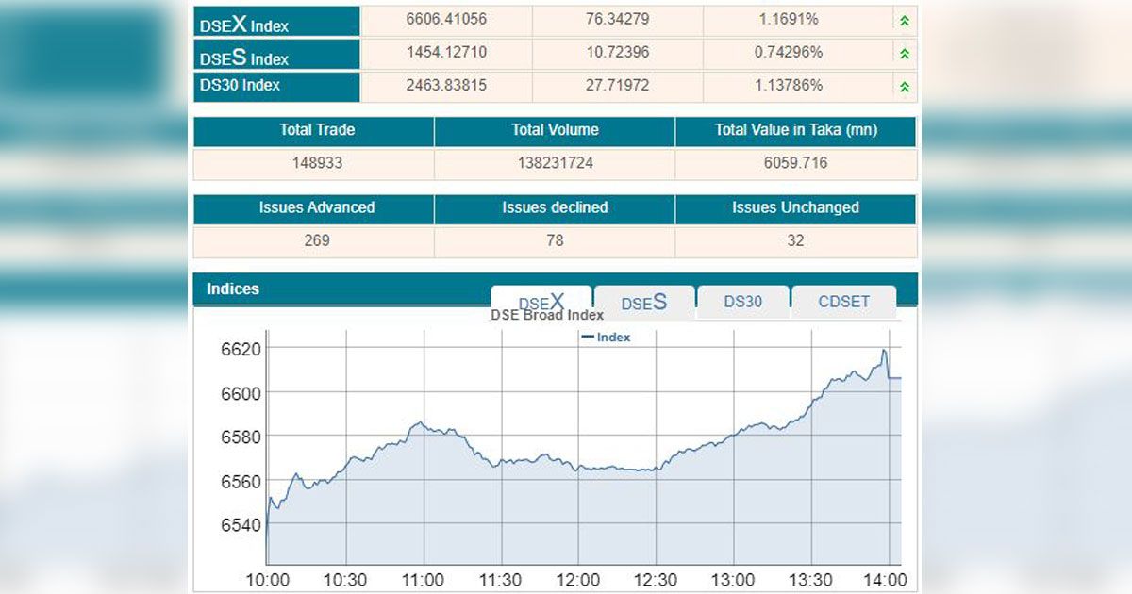The image size is (1132, 594).
Task: Click Total Value in Taka (mn) header
Action: [x=795, y=130]
